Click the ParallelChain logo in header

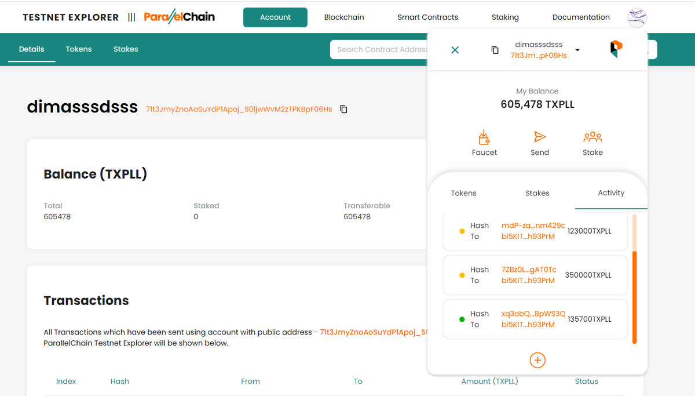tap(179, 17)
